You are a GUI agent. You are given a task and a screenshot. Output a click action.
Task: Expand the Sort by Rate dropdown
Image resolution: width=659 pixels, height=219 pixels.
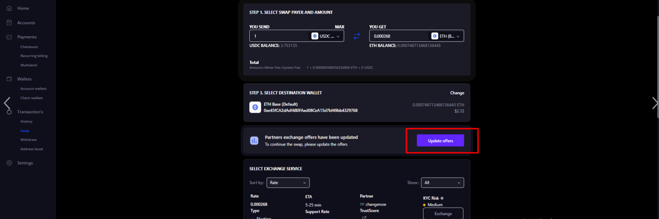(288, 183)
